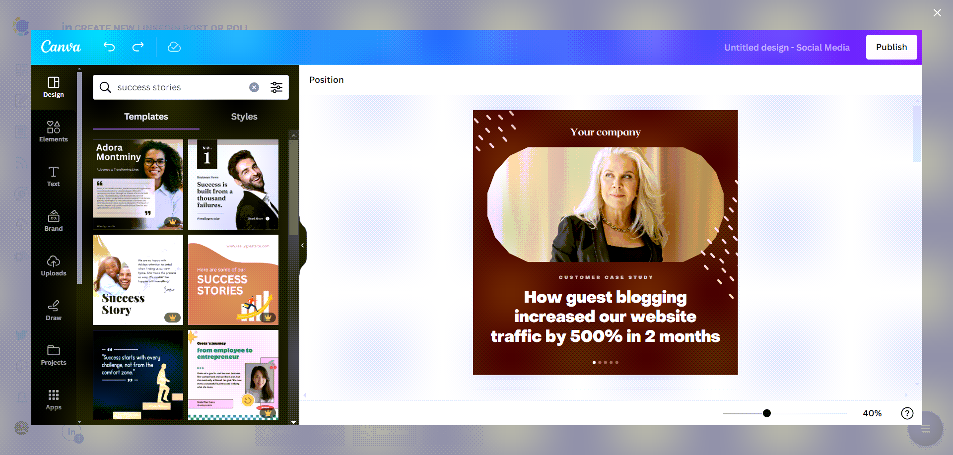953x455 pixels.
Task: Adjust the zoom level slider
Action: coord(767,413)
